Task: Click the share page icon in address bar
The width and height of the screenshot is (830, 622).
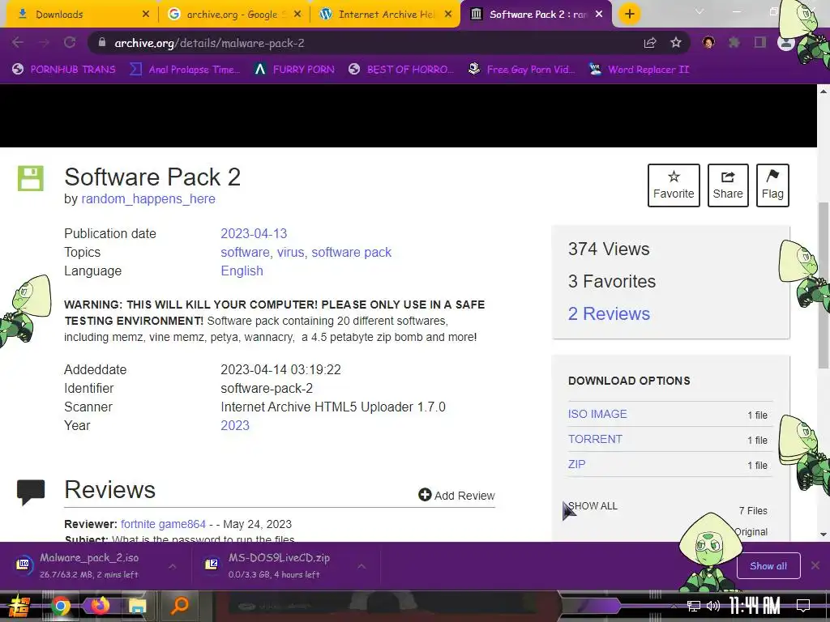Action: point(650,43)
